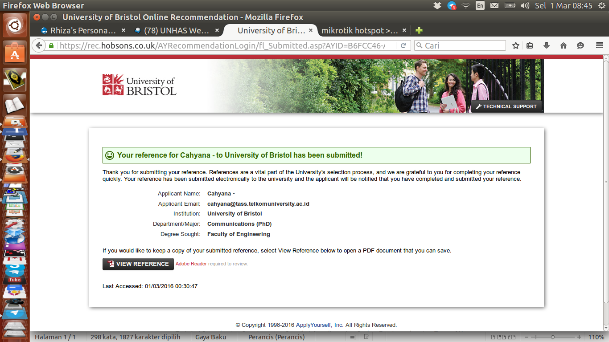Open the Ubuntu Dash launcher icon
609x342 pixels.
point(15,25)
